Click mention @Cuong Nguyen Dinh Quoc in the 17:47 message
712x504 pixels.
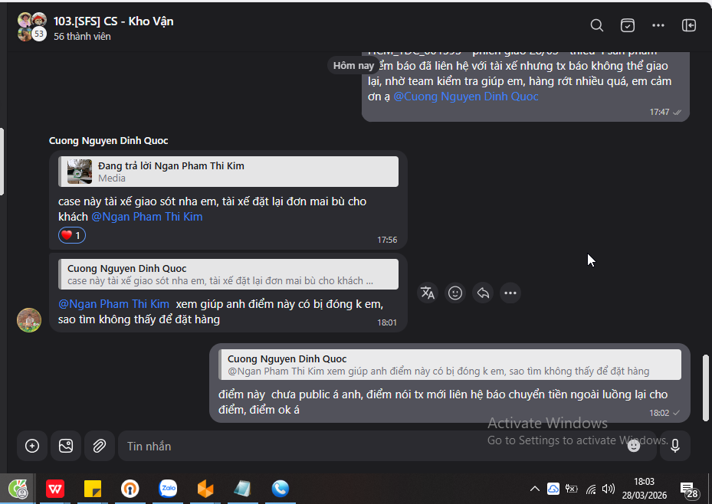[466, 97]
